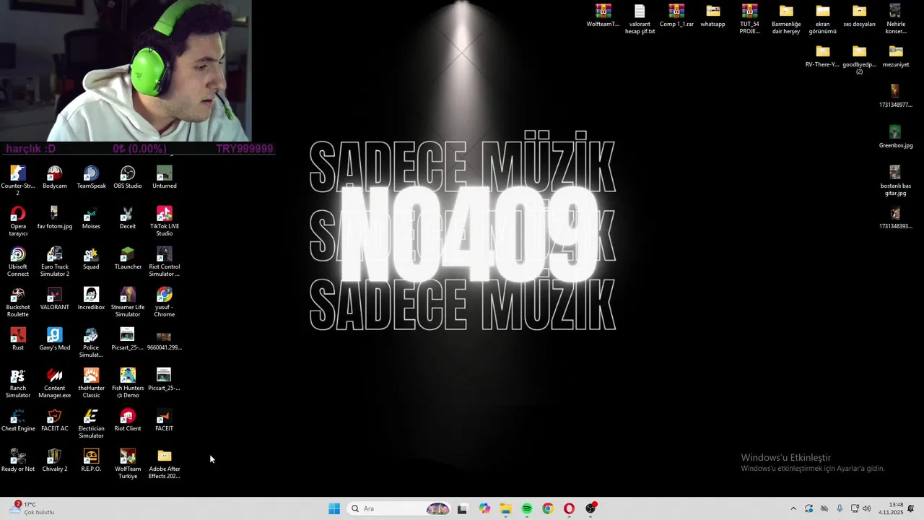Launch Copilot from the taskbar
The image size is (924, 520).
click(x=484, y=508)
